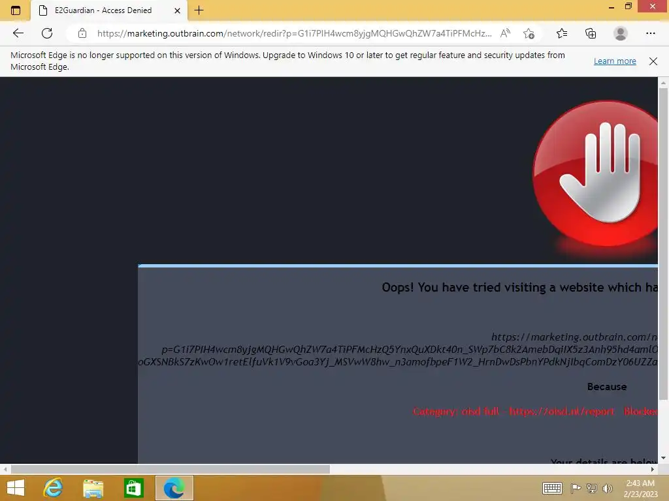The image size is (669, 501).
Task: Click the red Category oisd full text
Action: click(536, 412)
